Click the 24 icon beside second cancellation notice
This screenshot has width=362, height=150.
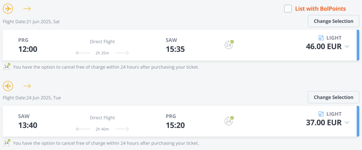tap(7, 143)
